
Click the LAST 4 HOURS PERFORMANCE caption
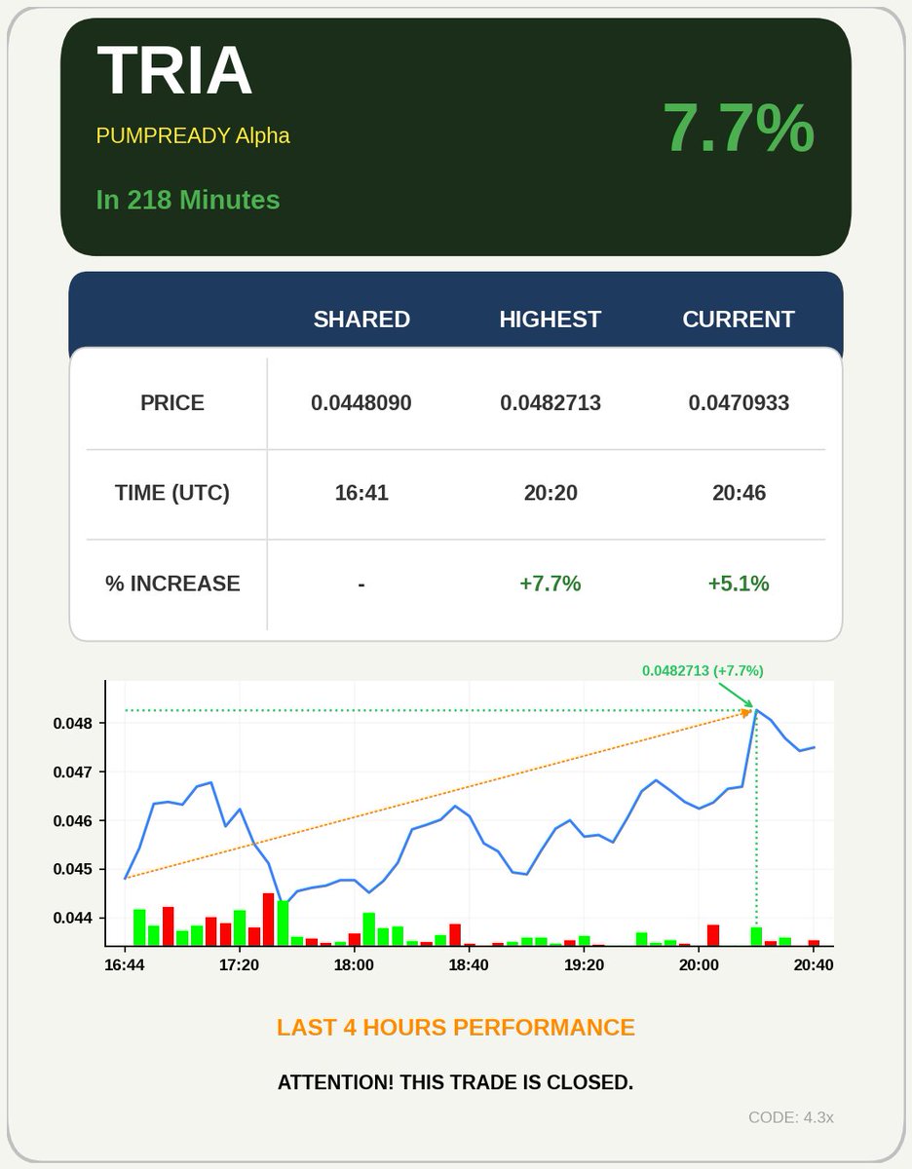point(456,1028)
